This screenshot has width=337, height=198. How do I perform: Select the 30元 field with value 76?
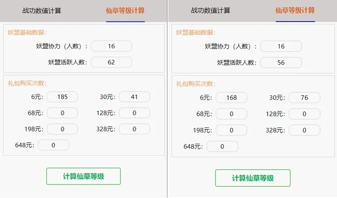coord(304,98)
